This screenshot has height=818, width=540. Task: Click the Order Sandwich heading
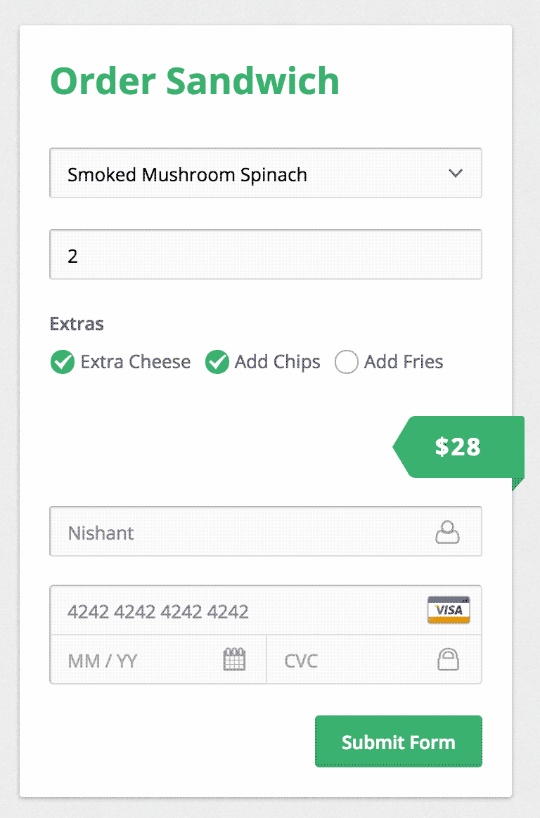click(195, 82)
